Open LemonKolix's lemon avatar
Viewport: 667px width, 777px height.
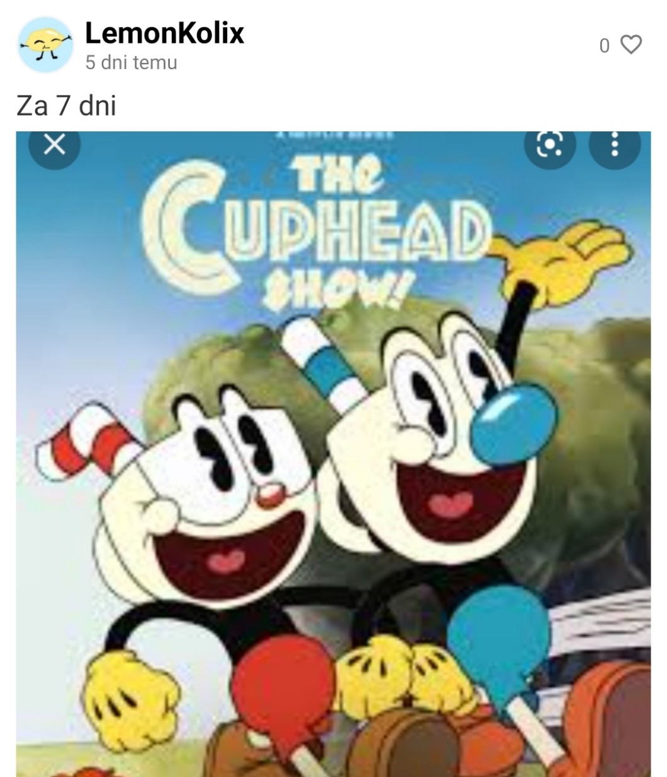click(x=45, y=45)
